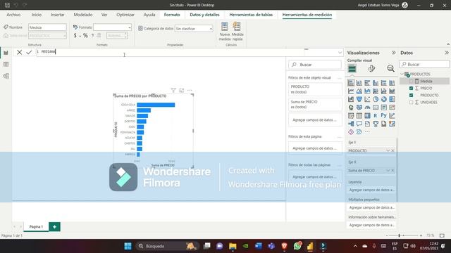Open the Herramientas de tablas tab
451x253 pixels.
point(251,15)
